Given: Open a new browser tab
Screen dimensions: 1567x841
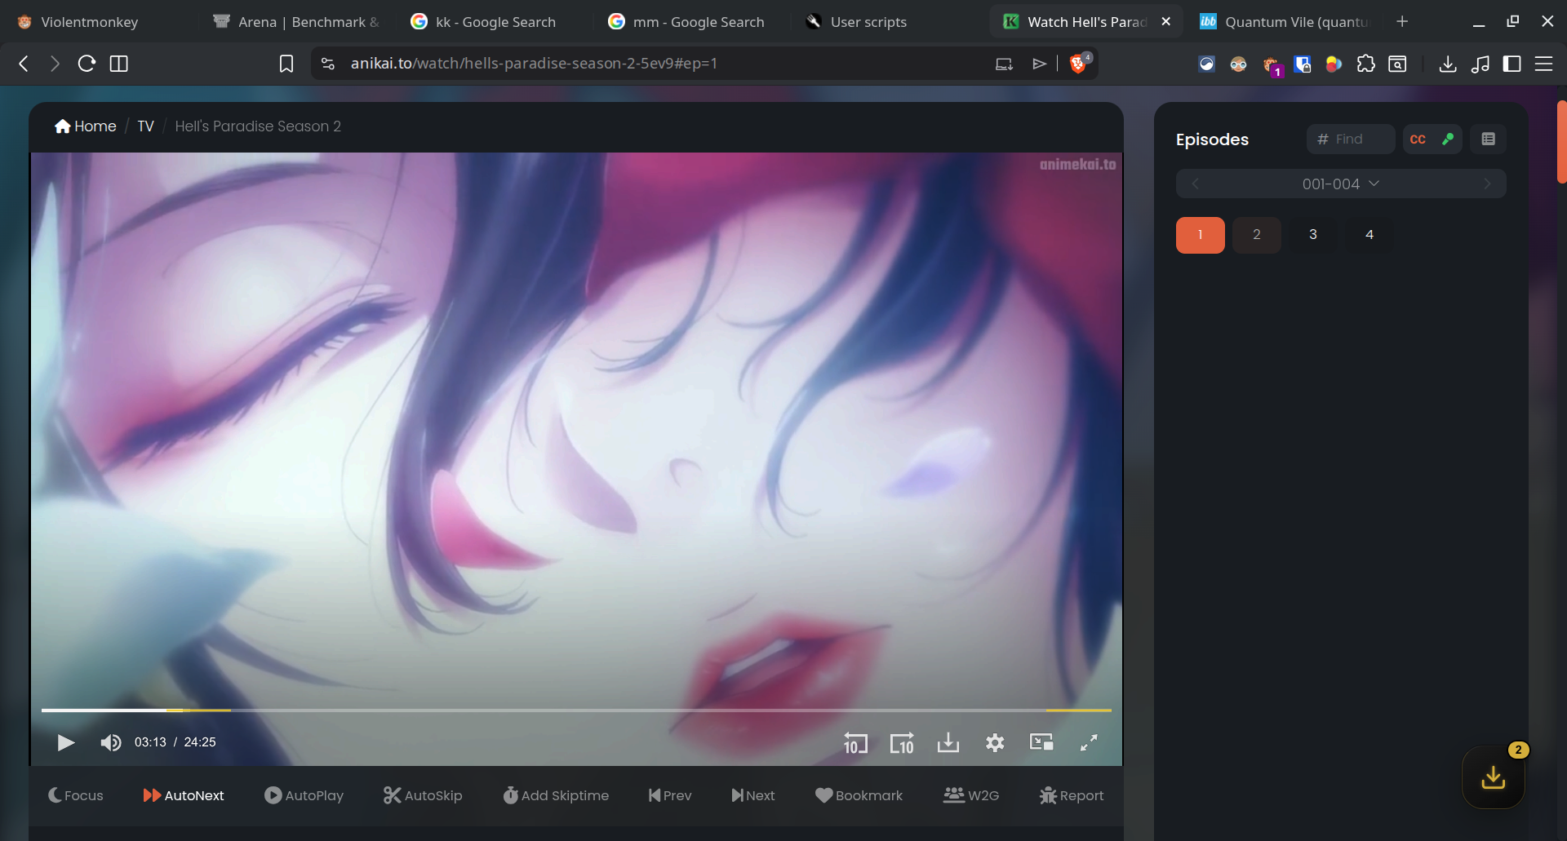Looking at the screenshot, I should (x=1402, y=22).
